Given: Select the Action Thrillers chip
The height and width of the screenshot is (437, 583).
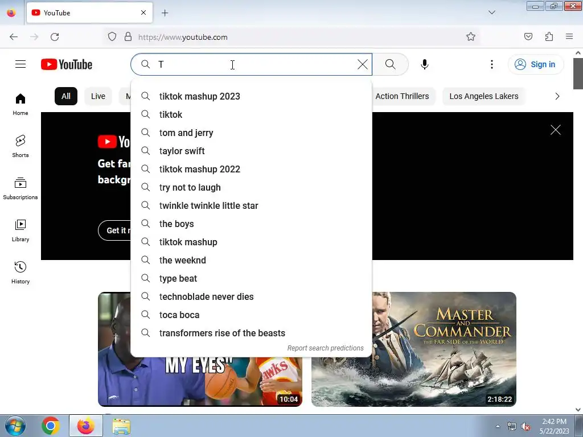Looking at the screenshot, I should tap(402, 96).
